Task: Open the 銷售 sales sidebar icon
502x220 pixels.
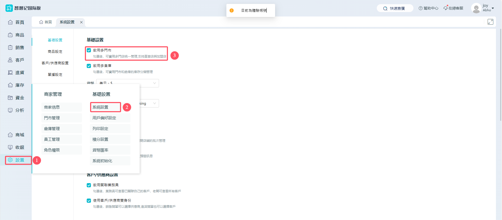Action: [x=10, y=47]
